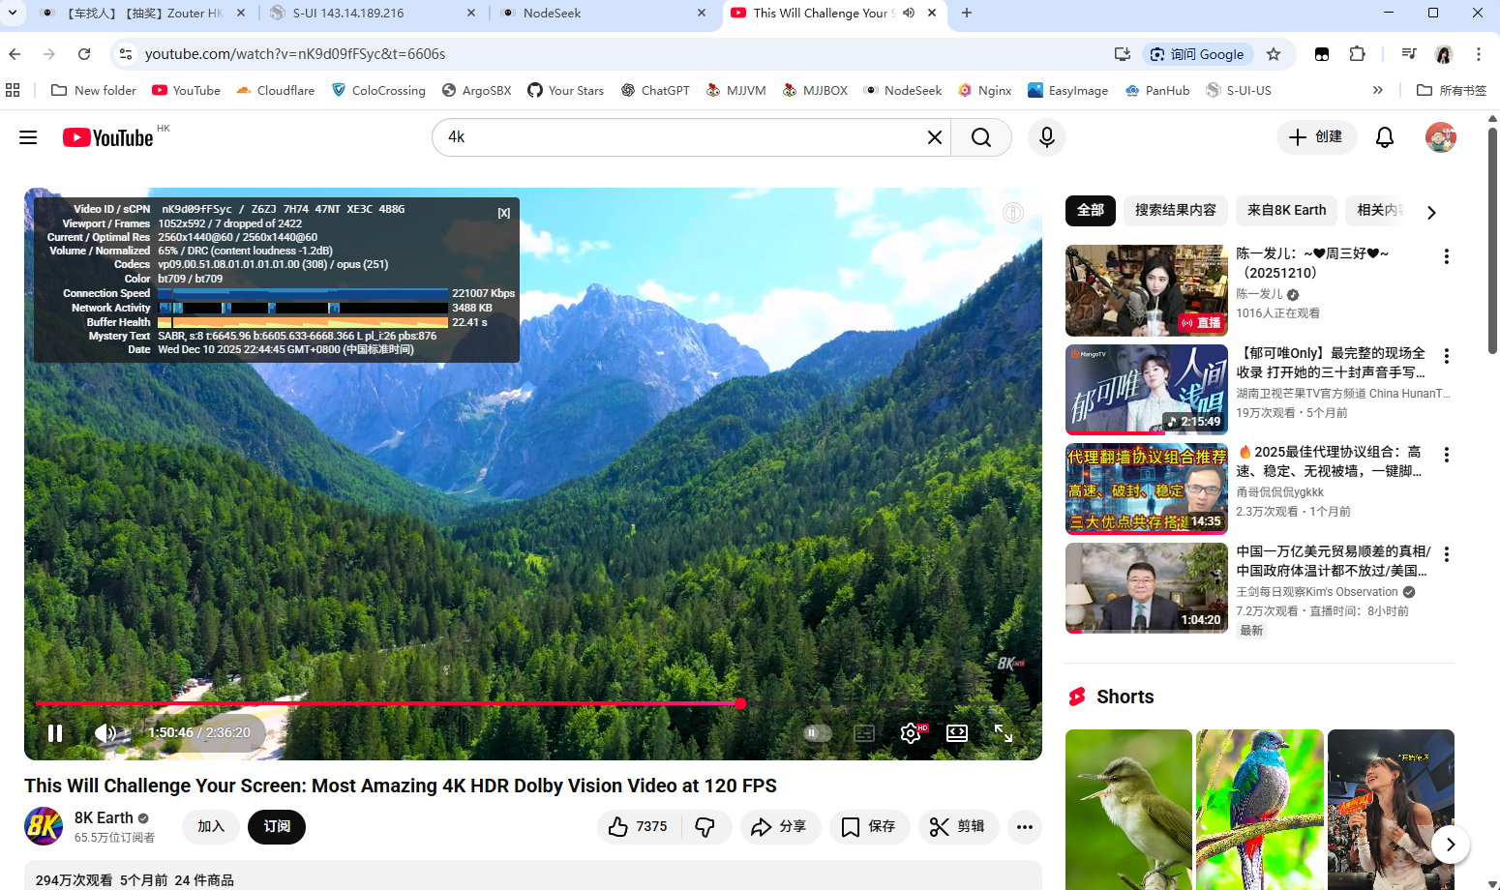Click the voice search microphone
This screenshot has width=1500, height=890.
click(1046, 137)
